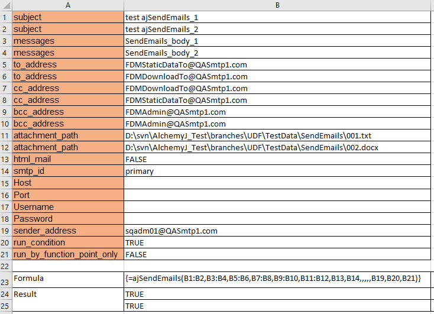Select column A header
This screenshot has width=434, height=314.
click(x=67, y=5)
